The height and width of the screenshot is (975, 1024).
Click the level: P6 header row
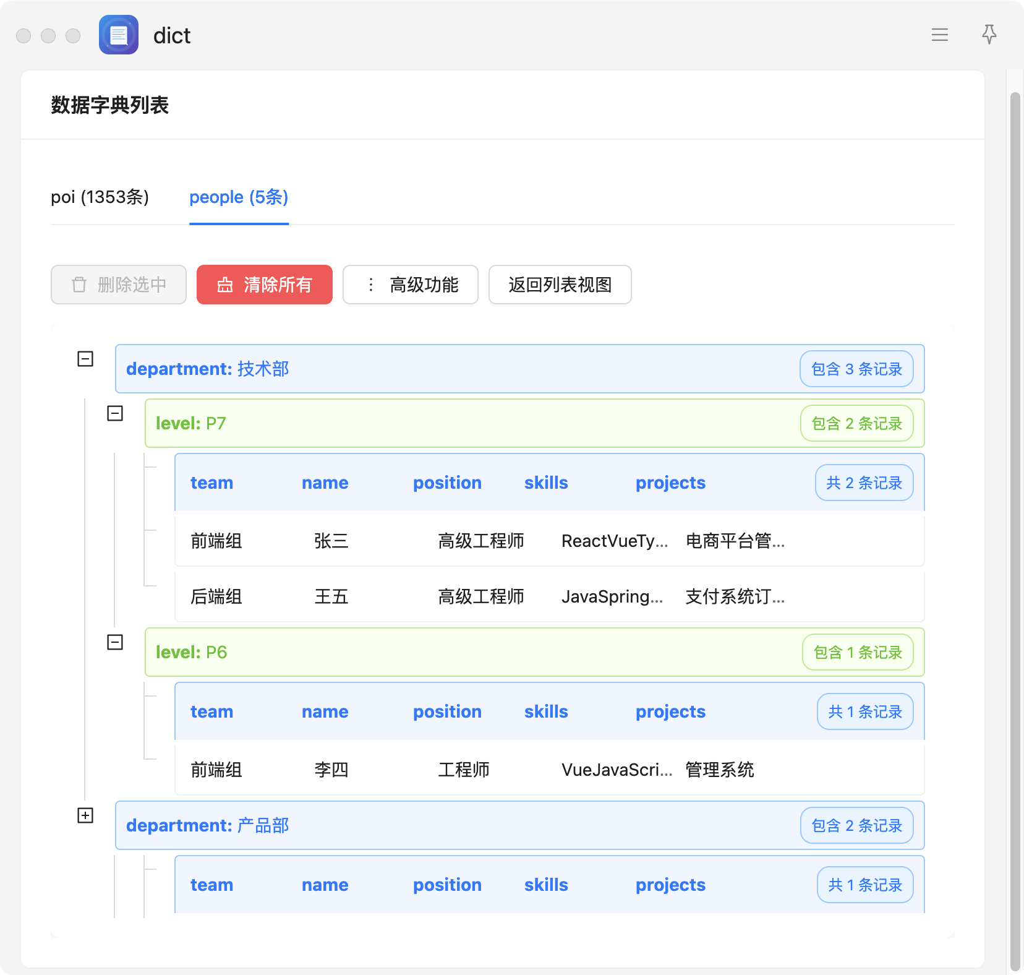(534, 652)
